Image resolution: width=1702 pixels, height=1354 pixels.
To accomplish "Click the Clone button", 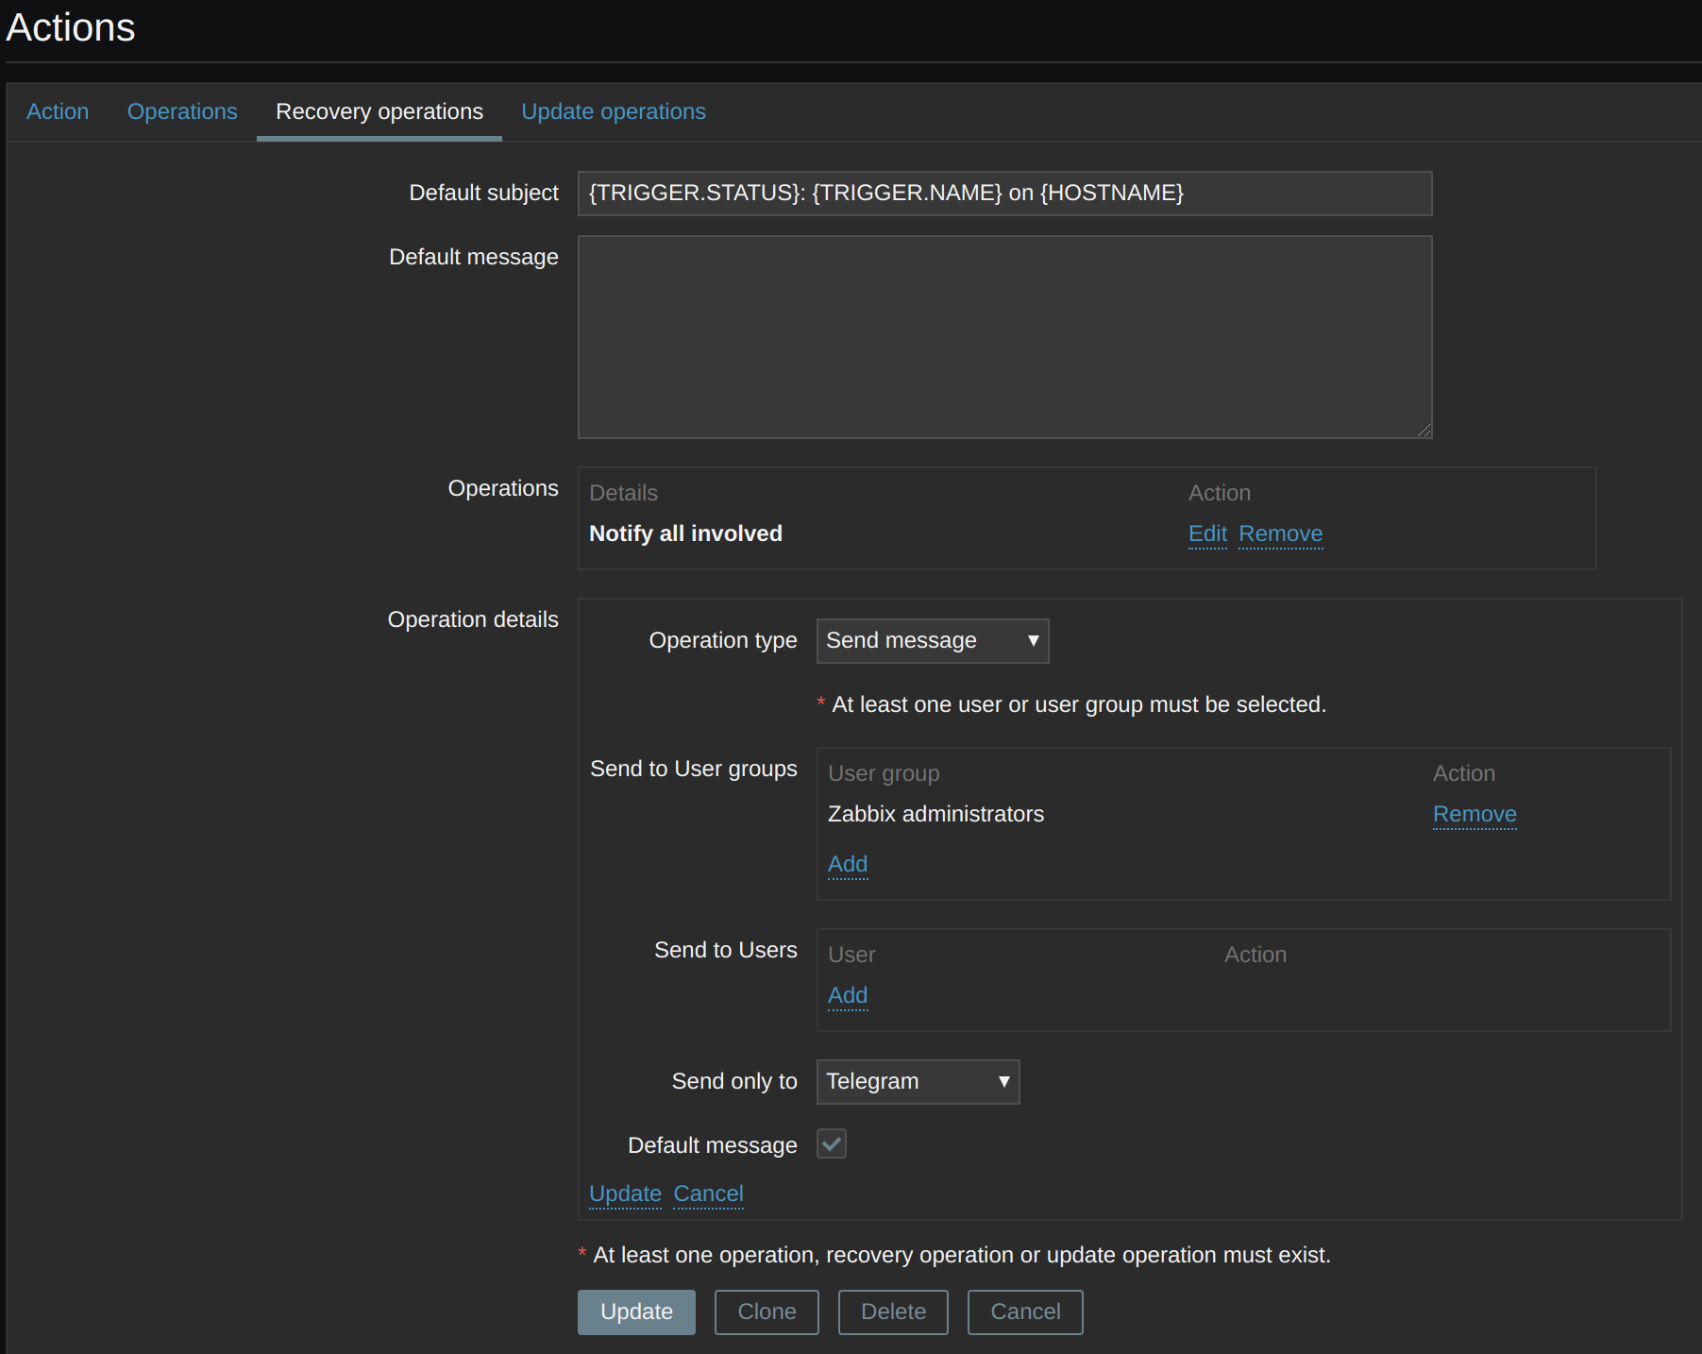I will (x=766, y=1312).
